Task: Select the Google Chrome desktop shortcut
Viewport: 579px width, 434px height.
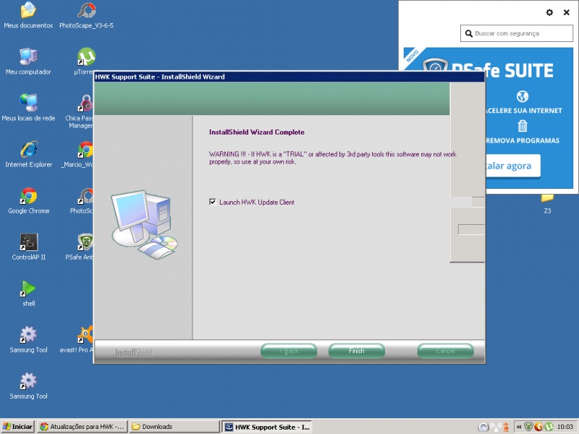Action: pos(28,201)
